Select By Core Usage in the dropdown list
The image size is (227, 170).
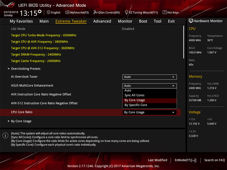[x=149, y=100]
